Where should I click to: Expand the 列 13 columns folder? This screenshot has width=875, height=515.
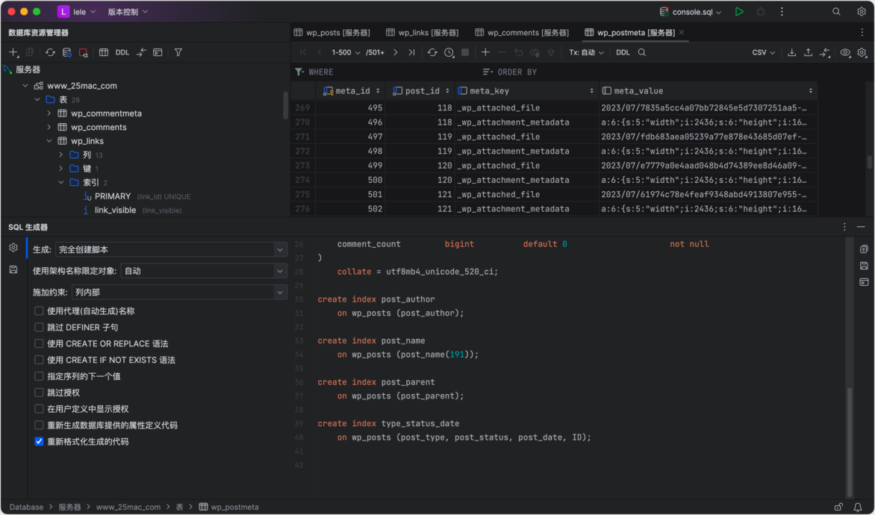61,154
